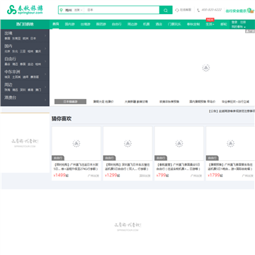Click the 自由行 tag on the ¥1299 card
Screen dimensions: 255x255
click(109, 158)
